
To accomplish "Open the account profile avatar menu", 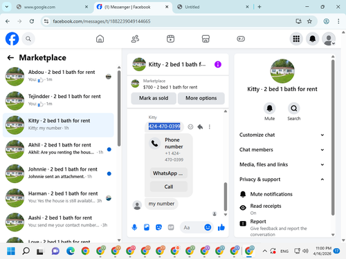I will point(329,39).
